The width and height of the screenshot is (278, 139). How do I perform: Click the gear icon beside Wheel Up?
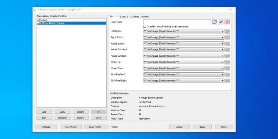227,62
